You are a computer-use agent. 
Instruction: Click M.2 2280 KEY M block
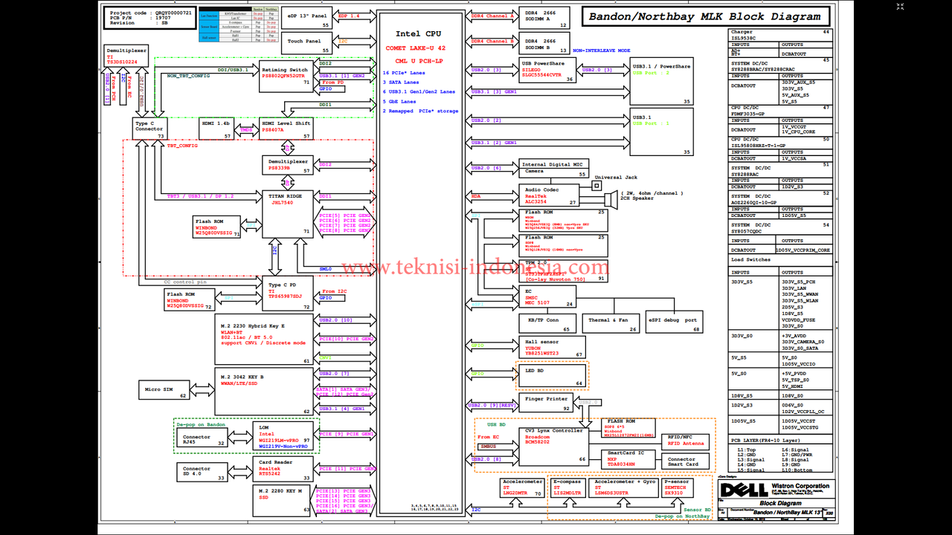click(x=283, y=500)
